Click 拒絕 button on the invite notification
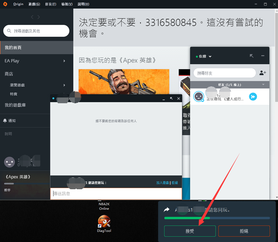The width and height of the screenshot is (278, 242). (244, 231)
